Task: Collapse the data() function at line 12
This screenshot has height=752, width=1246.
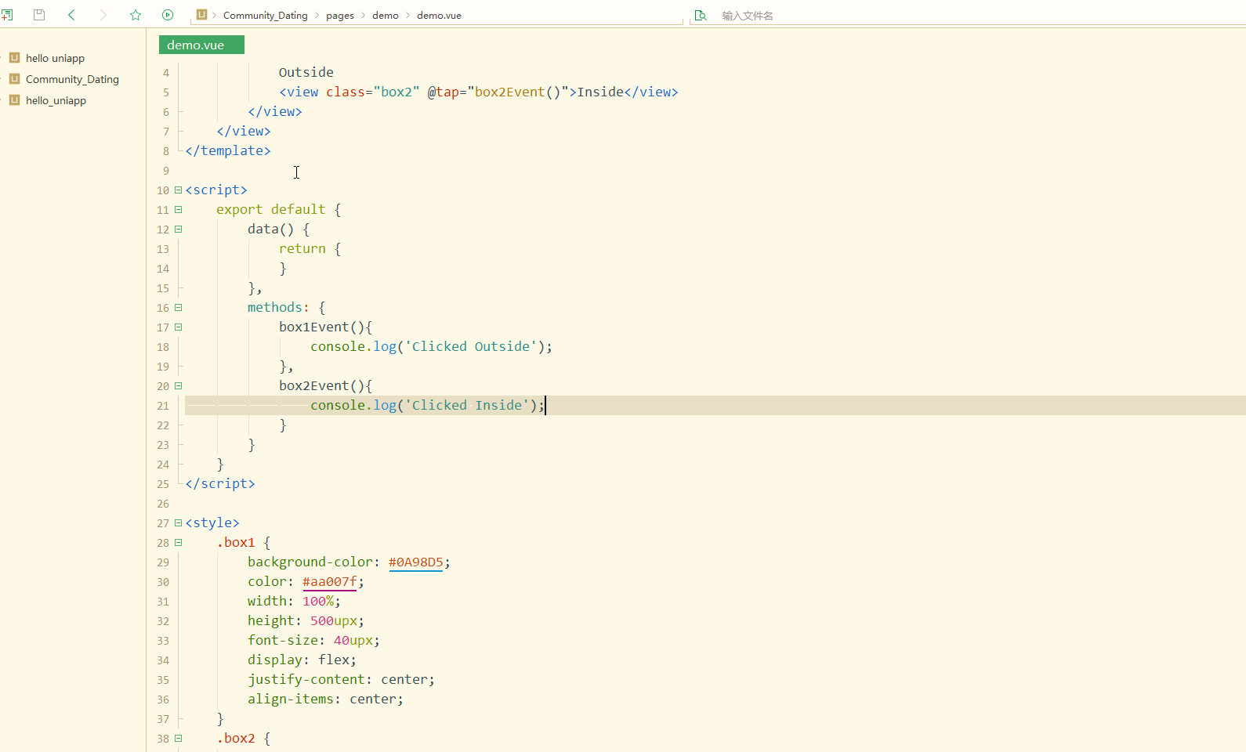Action: click(x=179, y=229)
